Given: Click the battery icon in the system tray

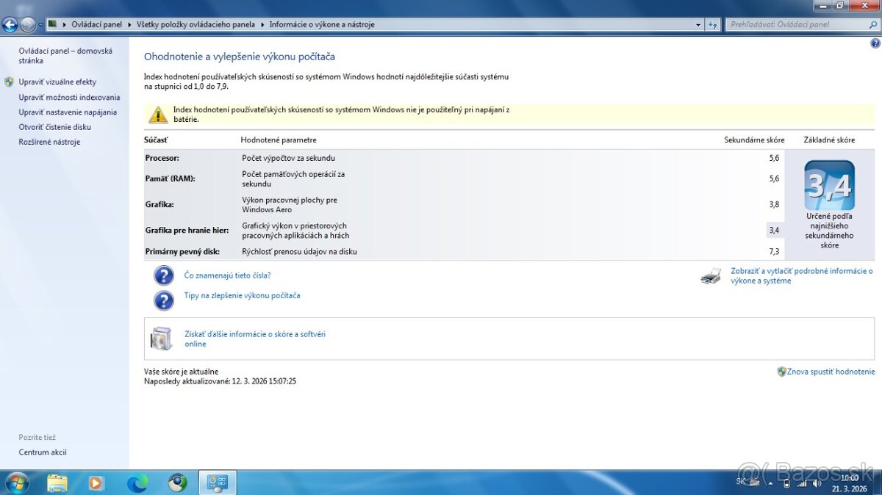Looking at the screenshot, I should 786,483.
